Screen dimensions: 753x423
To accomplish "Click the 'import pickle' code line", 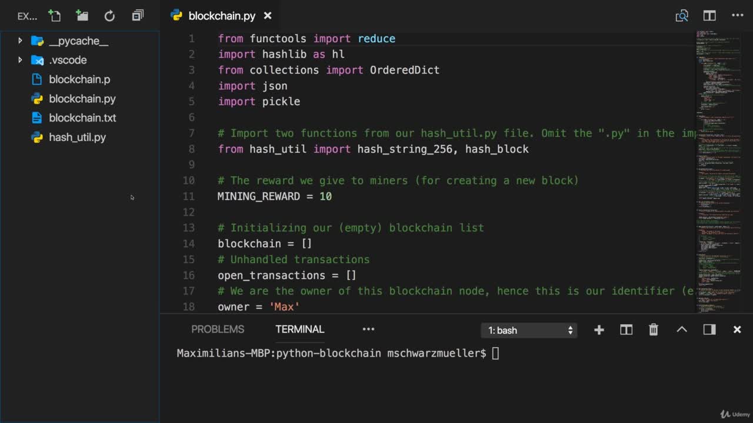I will coord(259,102).
